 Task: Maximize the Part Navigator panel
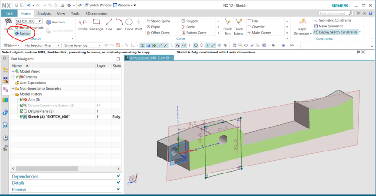click(118, 59)
